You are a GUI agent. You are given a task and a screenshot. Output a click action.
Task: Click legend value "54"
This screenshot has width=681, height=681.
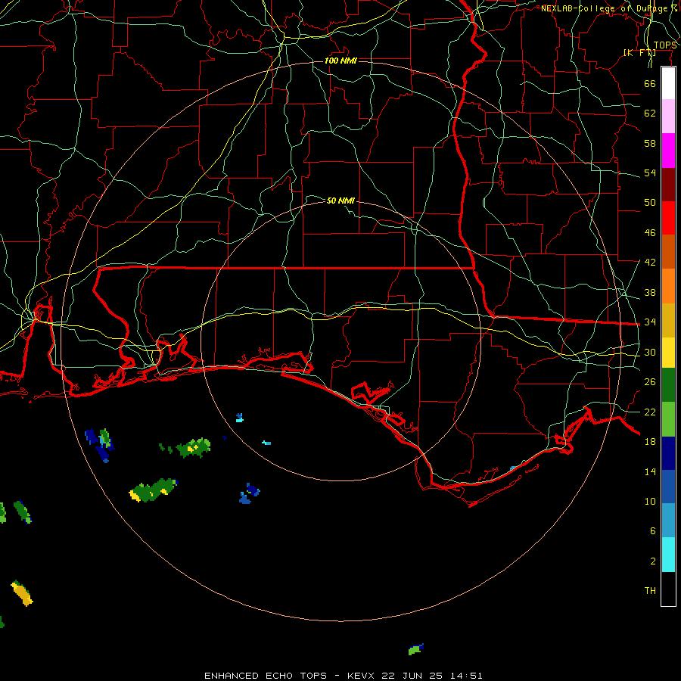(x=650, y=173)
